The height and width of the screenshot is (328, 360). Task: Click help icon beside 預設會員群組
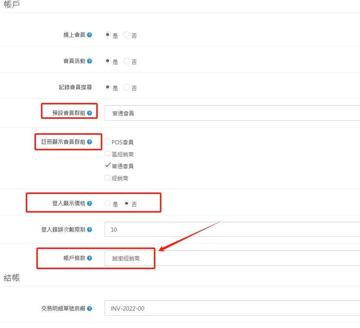(89, 113)
